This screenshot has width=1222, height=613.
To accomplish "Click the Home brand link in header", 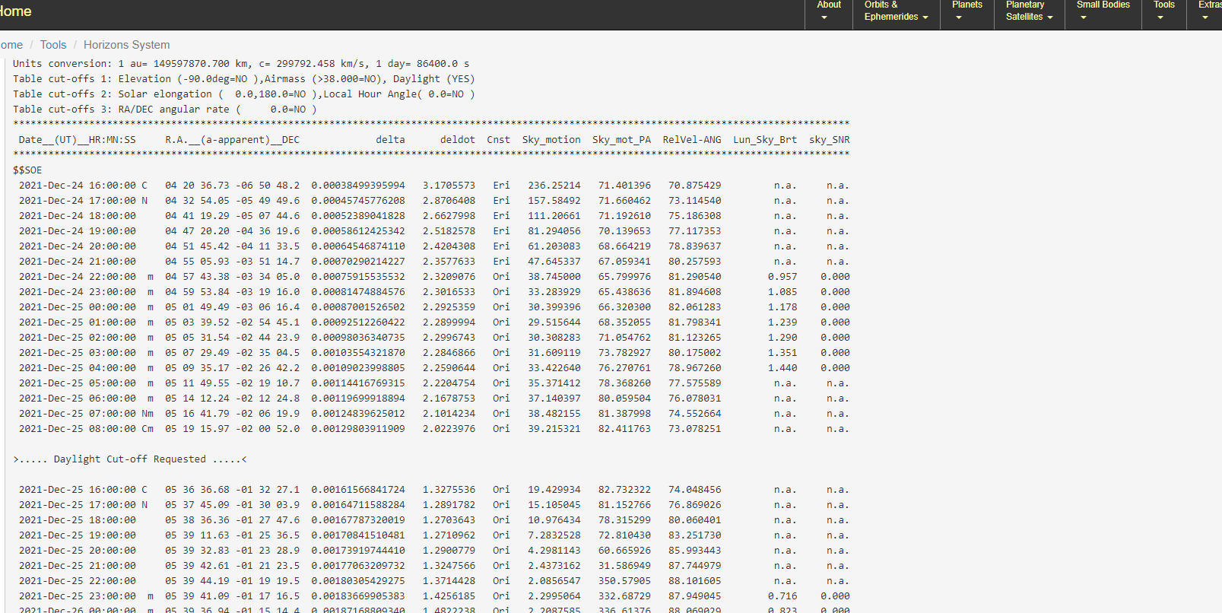I will pyautogui.click(x=15, y=11).
